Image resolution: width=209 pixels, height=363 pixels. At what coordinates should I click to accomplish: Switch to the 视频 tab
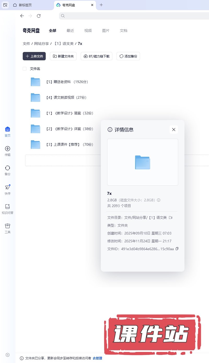point(88,31)
